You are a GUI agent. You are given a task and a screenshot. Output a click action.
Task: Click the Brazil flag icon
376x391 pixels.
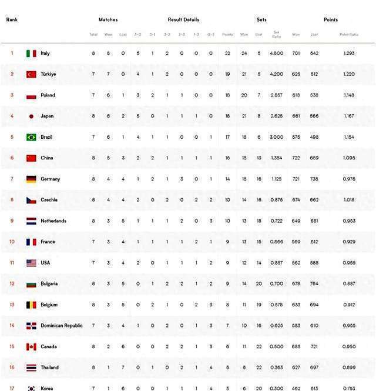(x=31, y=138)
